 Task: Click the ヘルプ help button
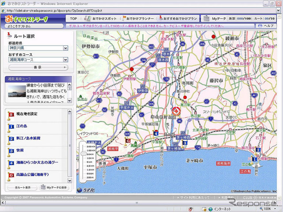(x=266, y=26)
